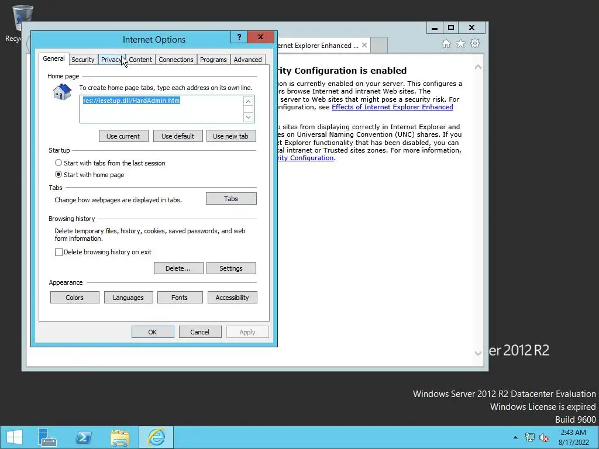Click the blue house home page icon
Image resolution: width=599 pixels, height=449 pixels.
pos(62,92)
